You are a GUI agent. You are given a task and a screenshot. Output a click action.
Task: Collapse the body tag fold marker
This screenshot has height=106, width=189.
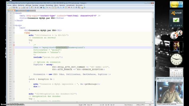click(x=14, y=26)
